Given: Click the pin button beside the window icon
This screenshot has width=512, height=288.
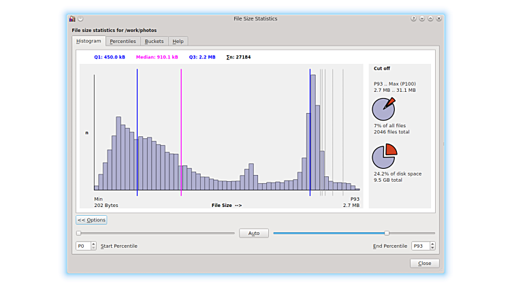Looking at the screenshot, I should [x=80, y=18].
